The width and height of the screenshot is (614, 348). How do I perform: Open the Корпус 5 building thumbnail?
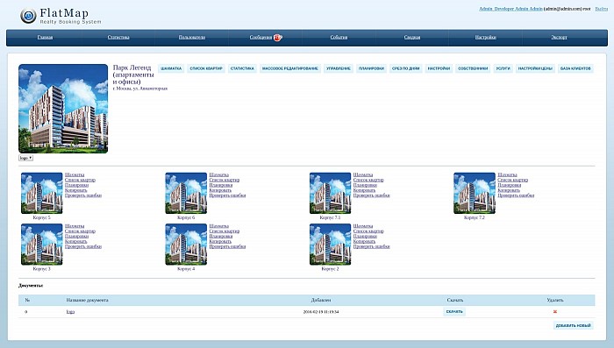pos(42,193)
